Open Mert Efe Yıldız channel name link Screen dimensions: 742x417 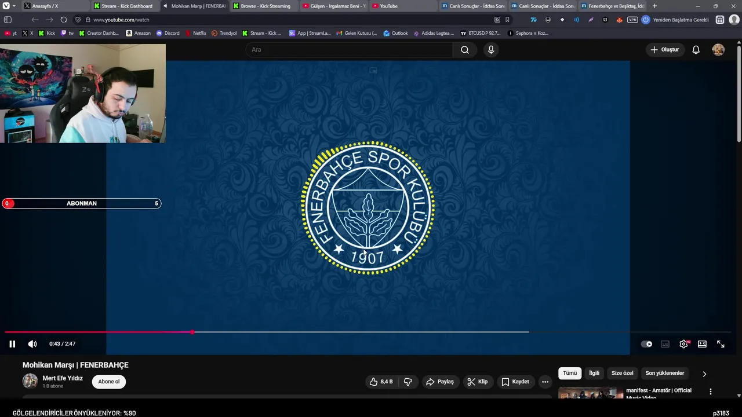tap(63, 378)
